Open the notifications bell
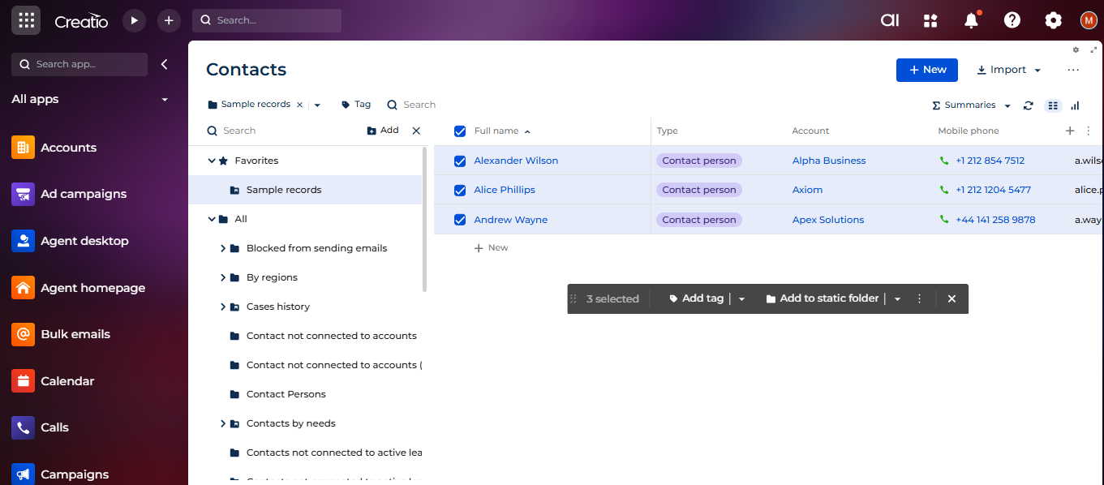Image resolution: width=1104 pixels, height=485 pixels. coord(971,20)
